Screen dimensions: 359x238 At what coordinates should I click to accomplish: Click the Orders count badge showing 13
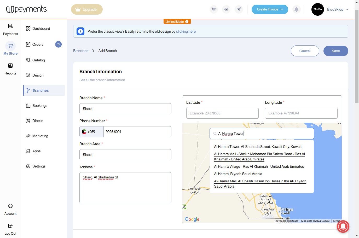(58, 44)
